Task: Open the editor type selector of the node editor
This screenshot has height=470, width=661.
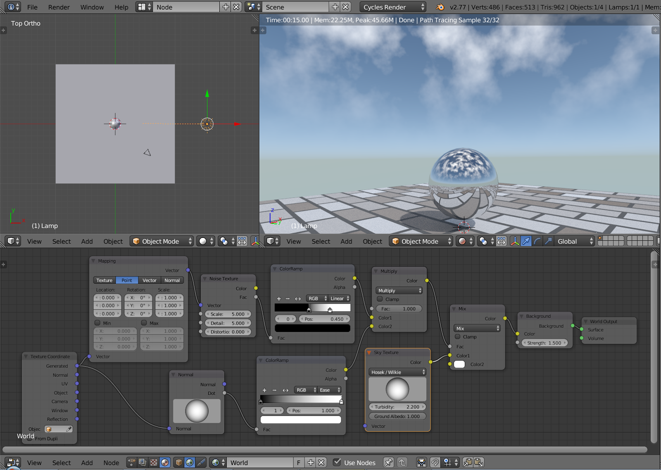Action: point(12,462)
